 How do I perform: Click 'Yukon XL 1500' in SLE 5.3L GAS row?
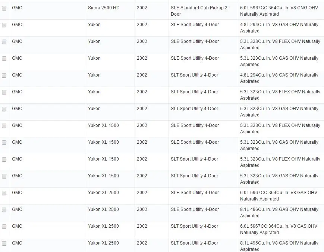(103, 142)
